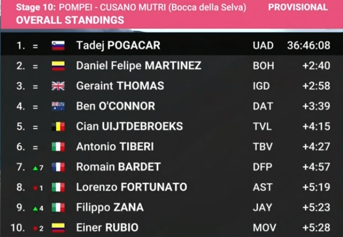Click the Australian flag beside Ben O'Connor

click(x=58, y=106)
